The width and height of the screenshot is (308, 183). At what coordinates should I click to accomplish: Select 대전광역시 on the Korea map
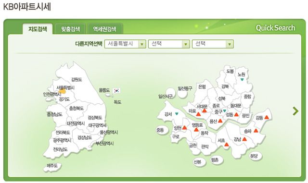[x=76, y=123]
